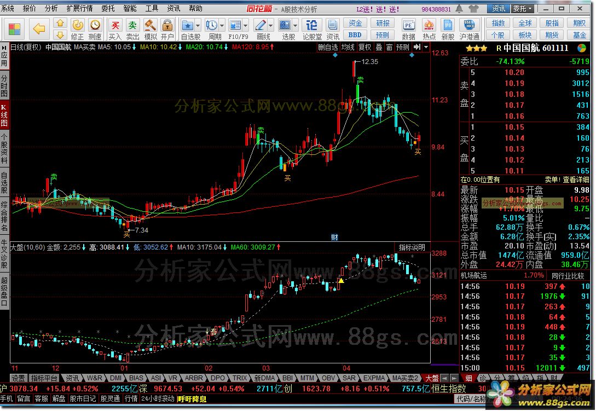
Task: Click the 指数 index button
Action: (x=499, y=23)
